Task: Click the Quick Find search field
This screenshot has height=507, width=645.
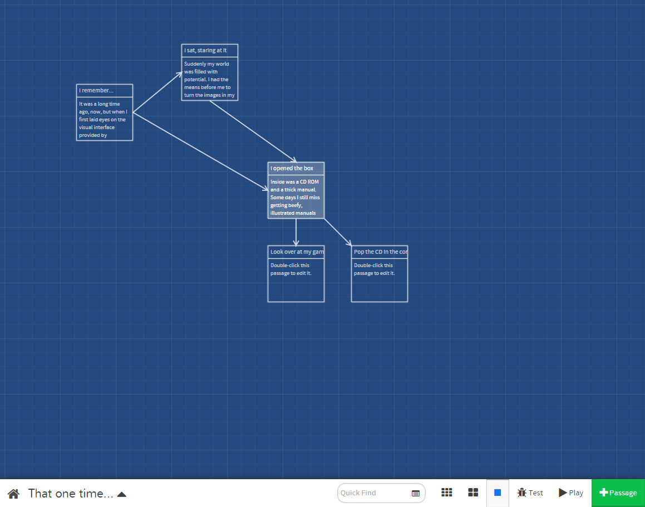Action: click(x=381, y=493)
